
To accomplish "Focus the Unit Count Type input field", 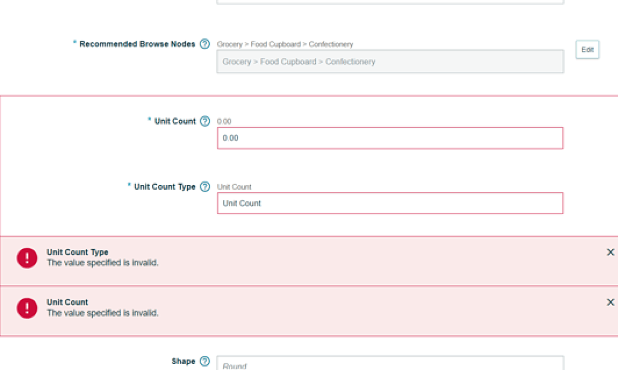I will click(x=390, y=203).
